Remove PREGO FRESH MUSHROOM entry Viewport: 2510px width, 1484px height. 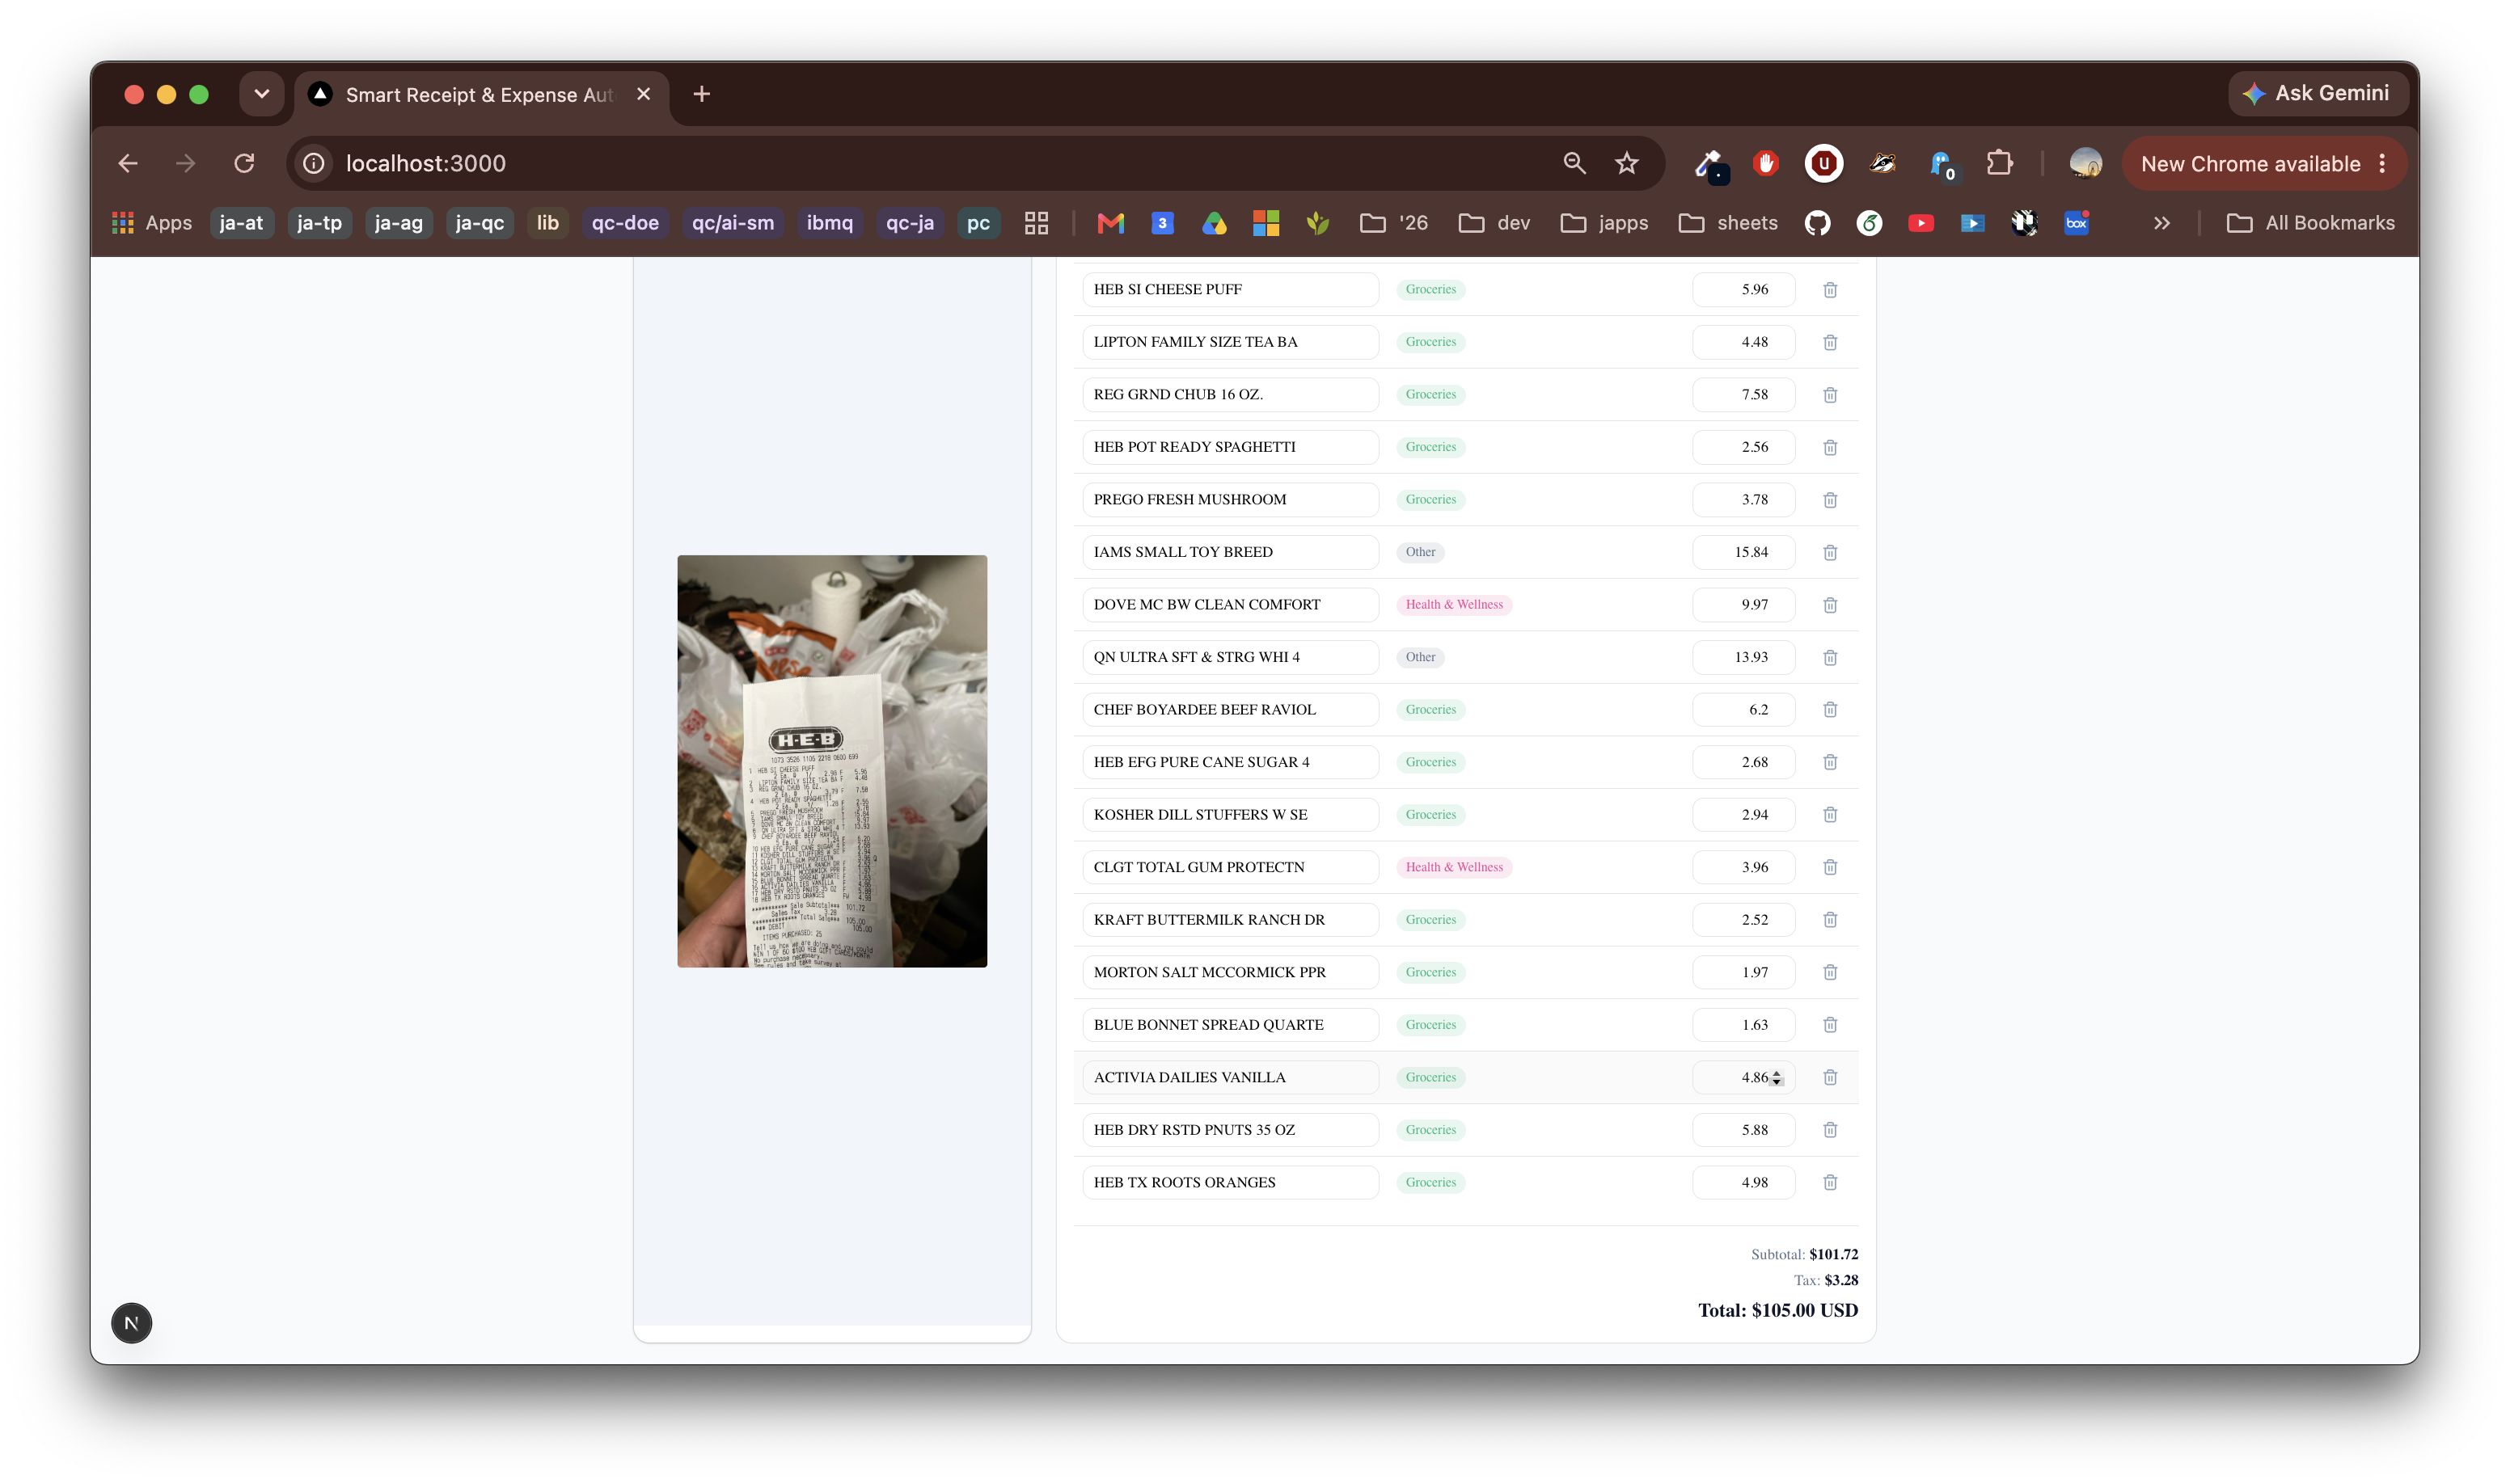click(1830, 500)
